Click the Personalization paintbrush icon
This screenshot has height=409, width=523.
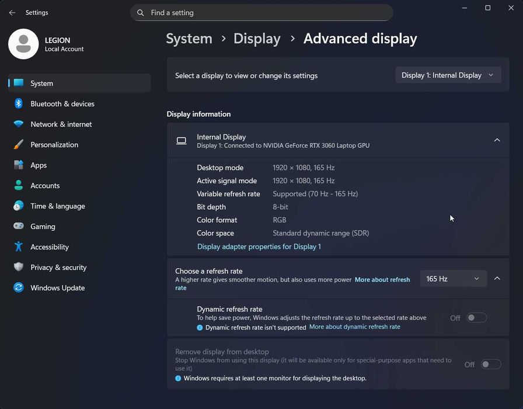tap(19, 144)
